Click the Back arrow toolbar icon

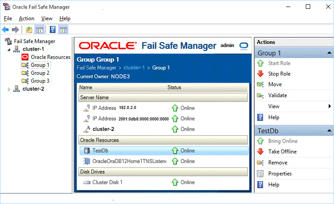(5, 29)
